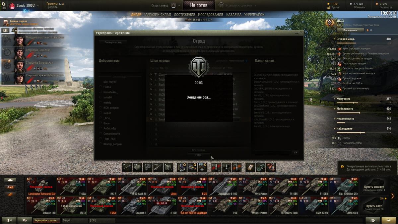Open the first equipment slot

(x=182, y=167)
